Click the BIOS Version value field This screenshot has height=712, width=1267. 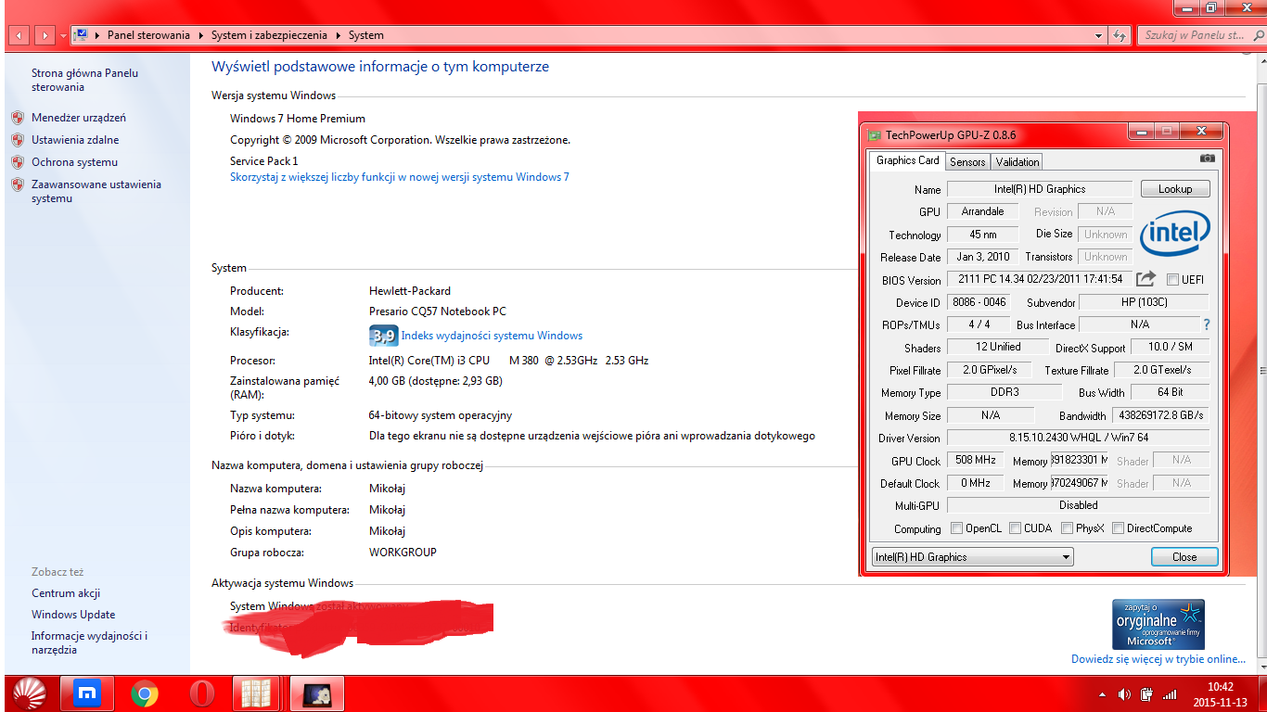click(1039, 279)
